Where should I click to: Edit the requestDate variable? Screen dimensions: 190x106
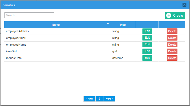pos(147,58)
